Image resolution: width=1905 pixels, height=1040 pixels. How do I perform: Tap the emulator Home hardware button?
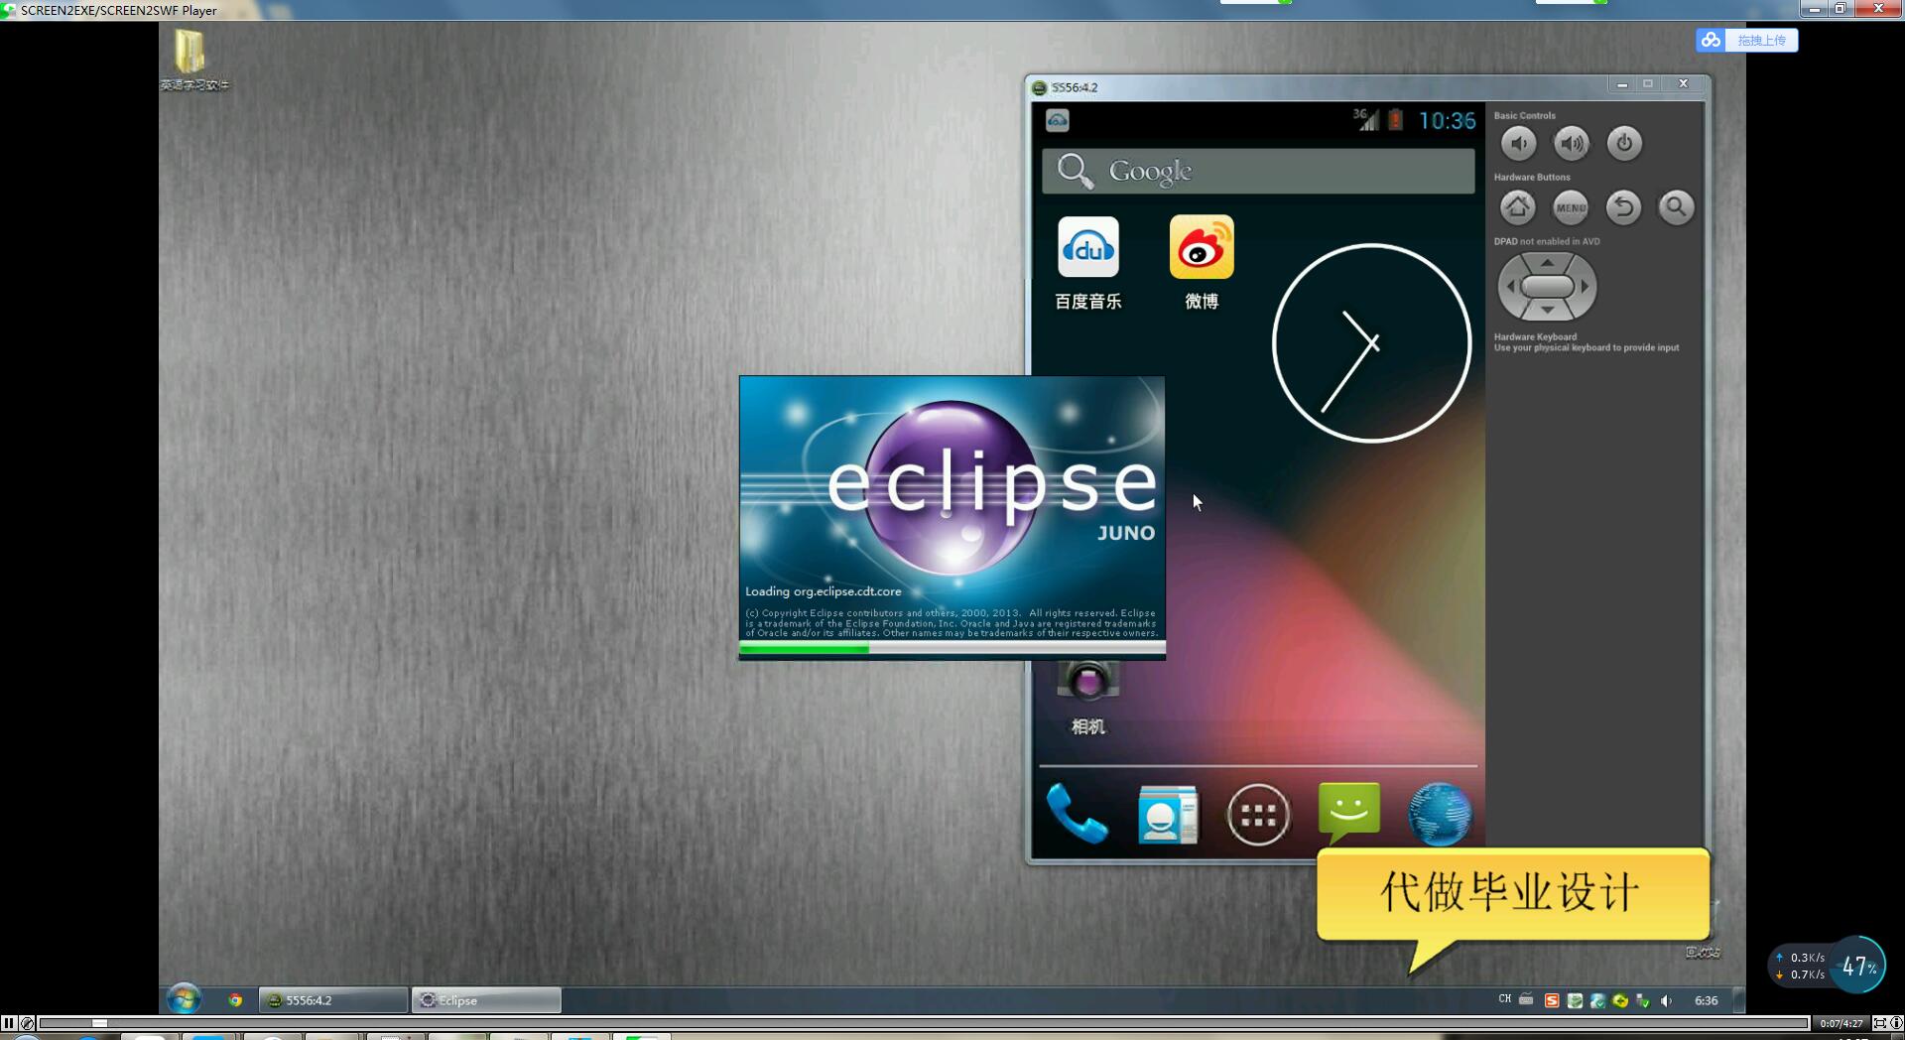(x=1518, y=207)
